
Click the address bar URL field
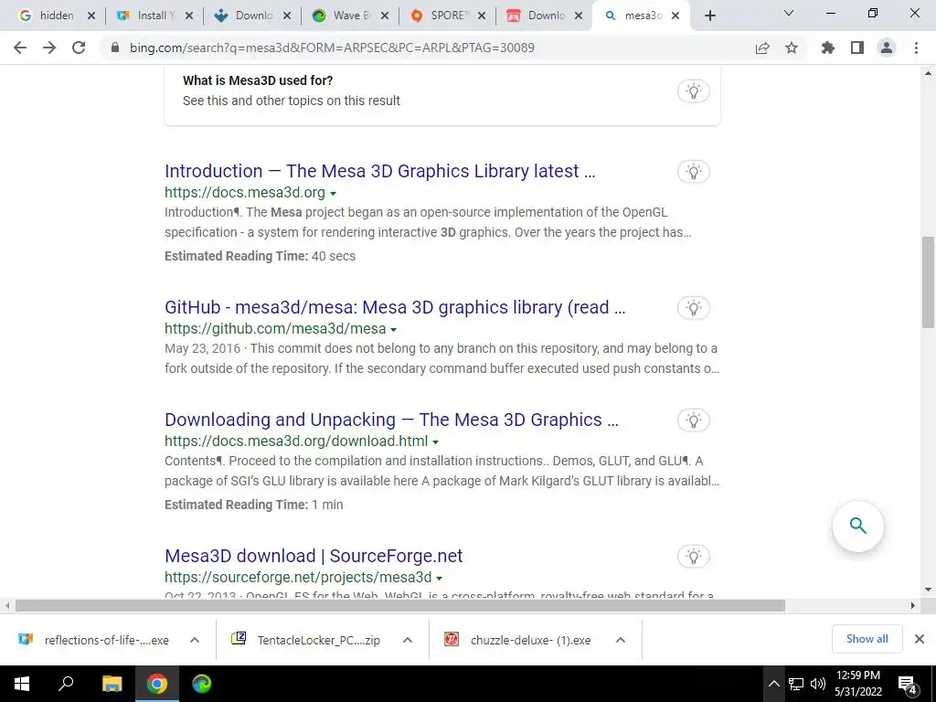(332, 48)
